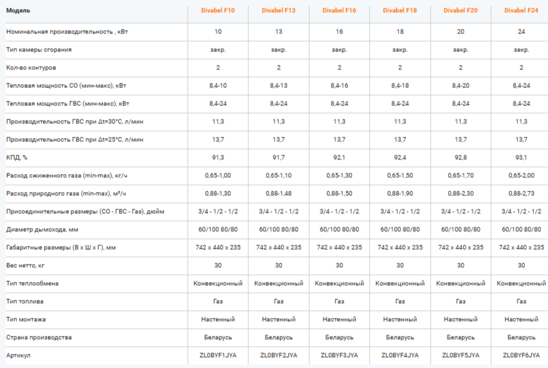Click row label 'Габаритные размеры (В х Ш х Г), мм'
Viewport: 548px width, 368px height.
coord(61,247)
